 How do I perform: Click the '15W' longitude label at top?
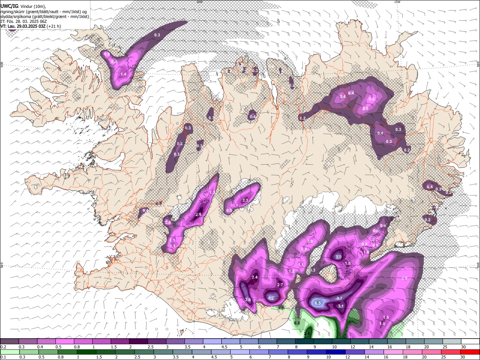tap(397, 2)
